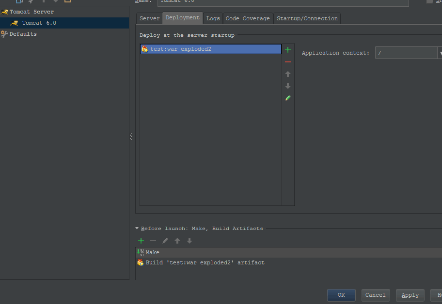Click the panel splitter handle
This screenshot has width=442, height=304.
(131, 137)
